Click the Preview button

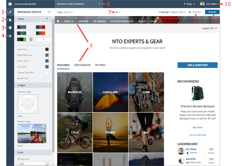pos(195,12)
